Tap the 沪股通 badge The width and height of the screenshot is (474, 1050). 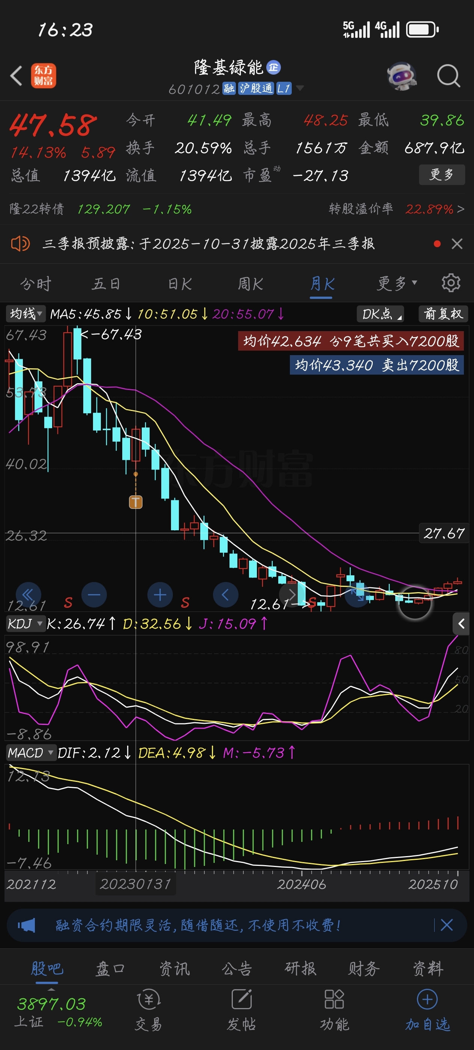(x=256, y=88)
